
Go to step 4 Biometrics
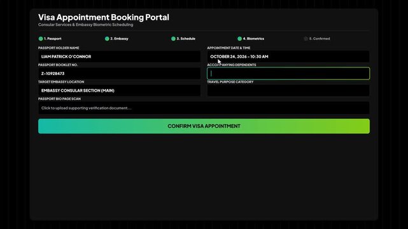(251, 38)
